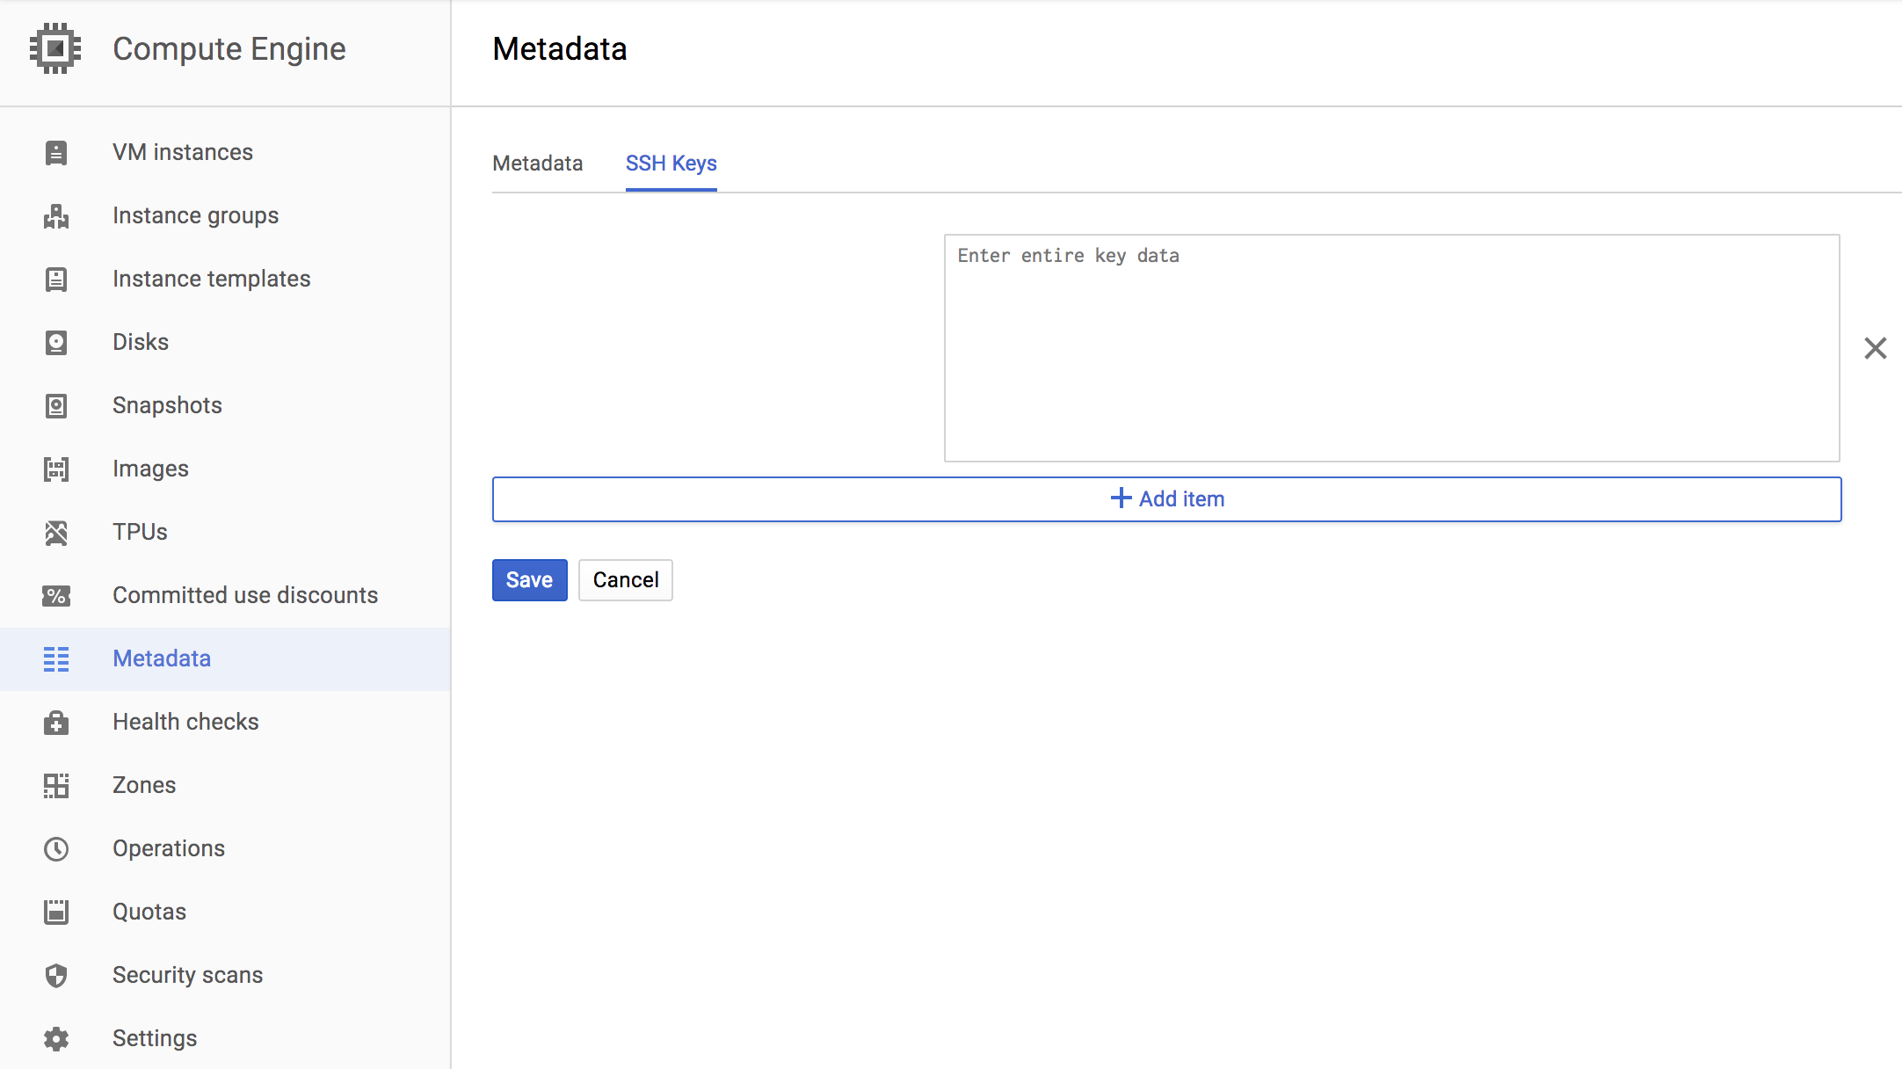The width and height of the screenshot is (1902, 1069).
Task: Focus the Enter entire key data field
Action: coord(1391,348)
